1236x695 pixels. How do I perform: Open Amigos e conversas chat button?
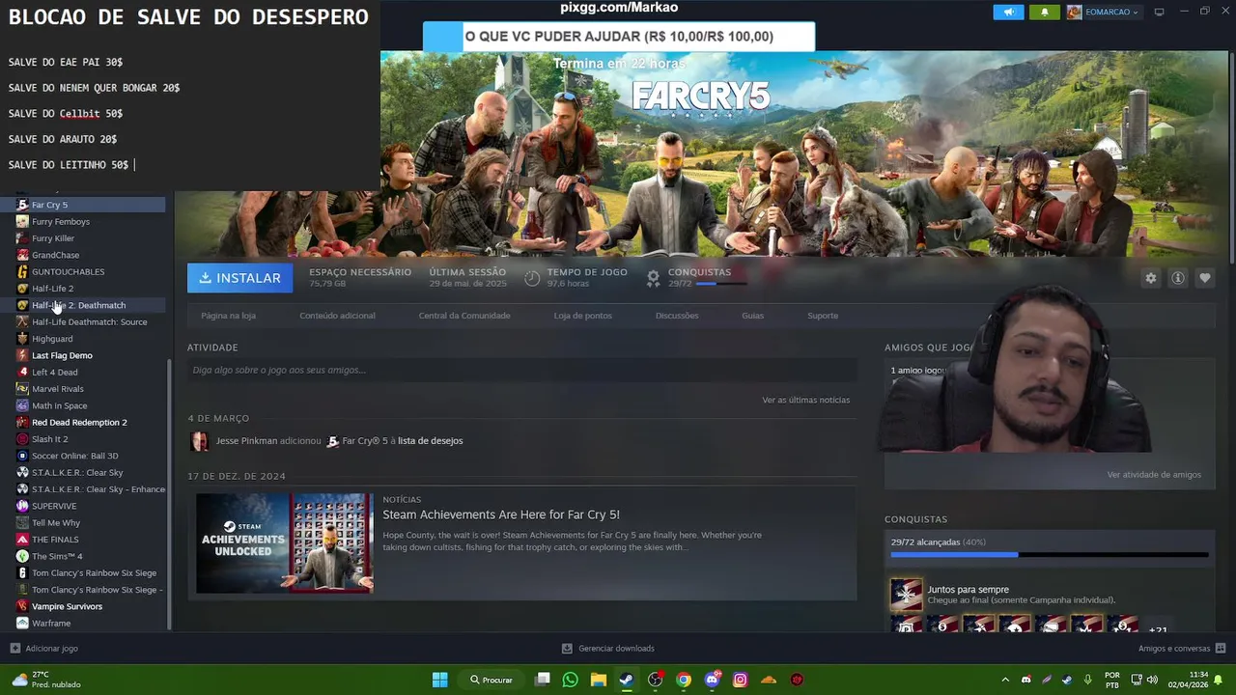1182,649
